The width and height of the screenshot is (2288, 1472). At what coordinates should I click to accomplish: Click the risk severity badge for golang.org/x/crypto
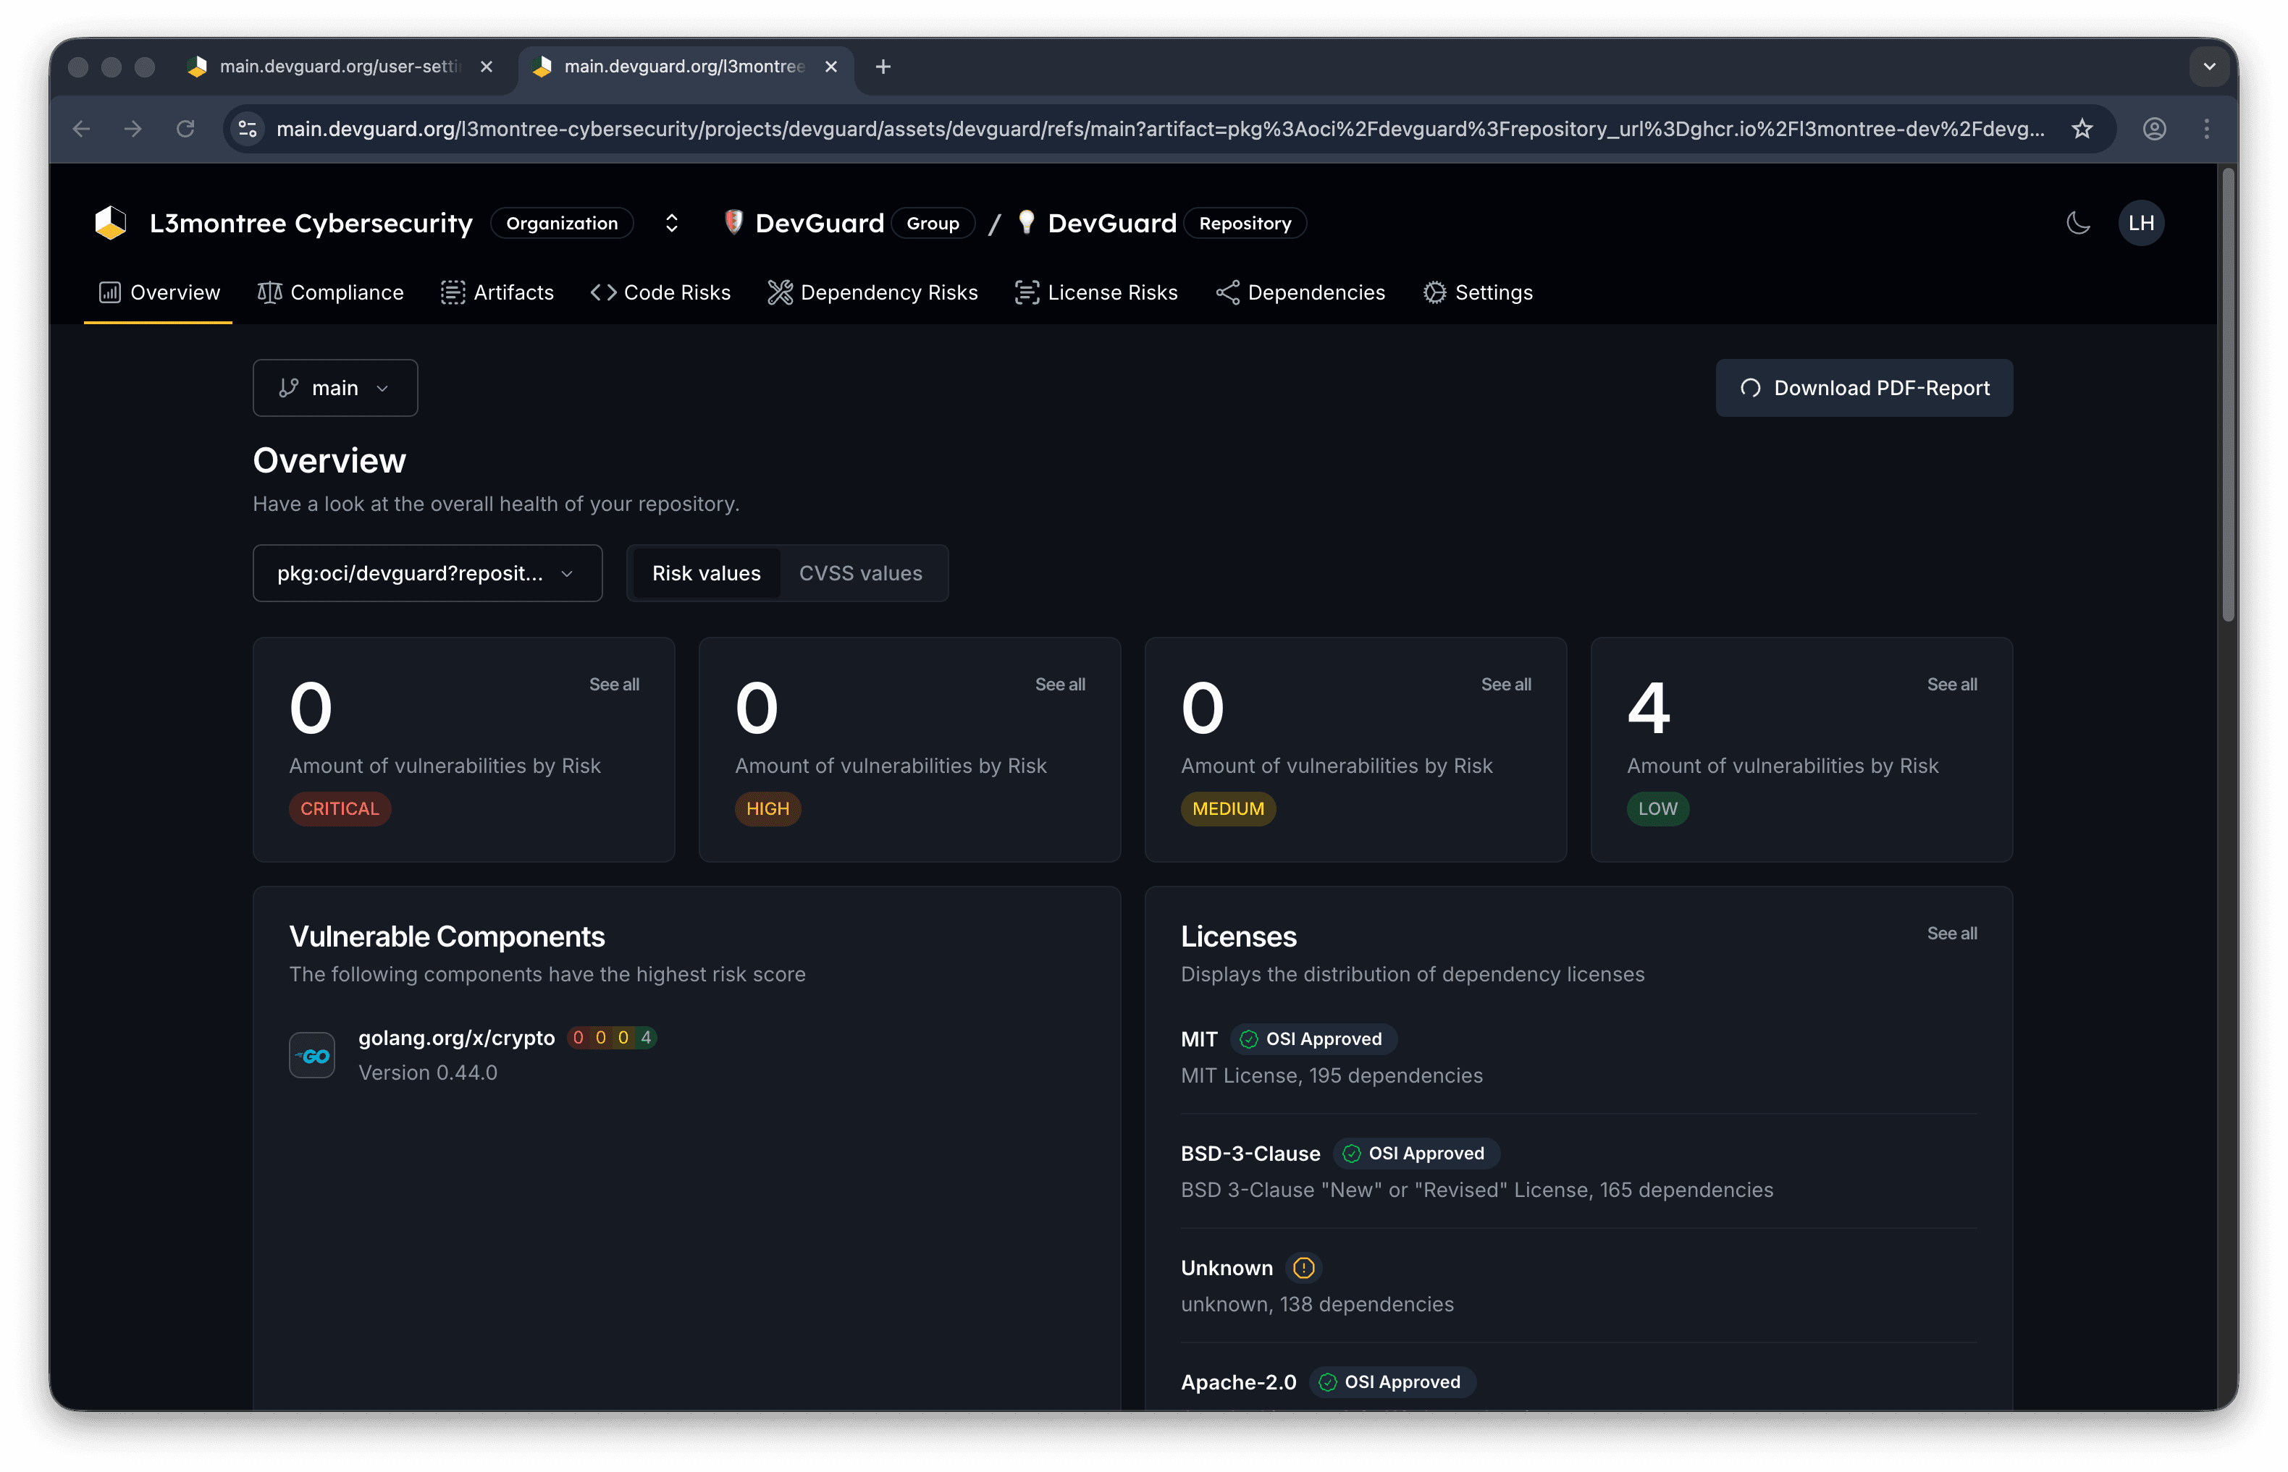(x=612, y=1037)
